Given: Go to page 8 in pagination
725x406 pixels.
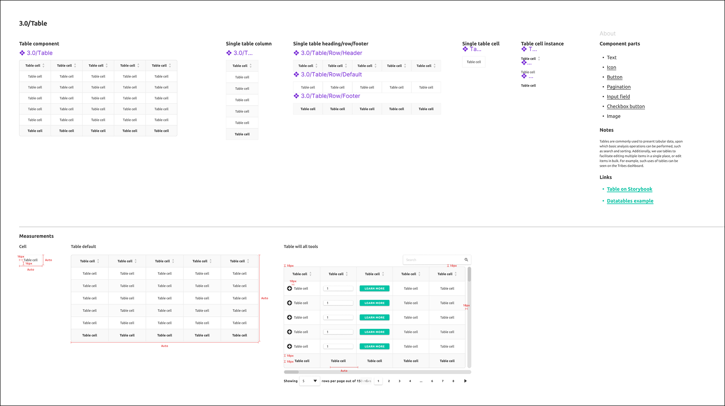Looking at the screenshot, I should pos(453,381).
